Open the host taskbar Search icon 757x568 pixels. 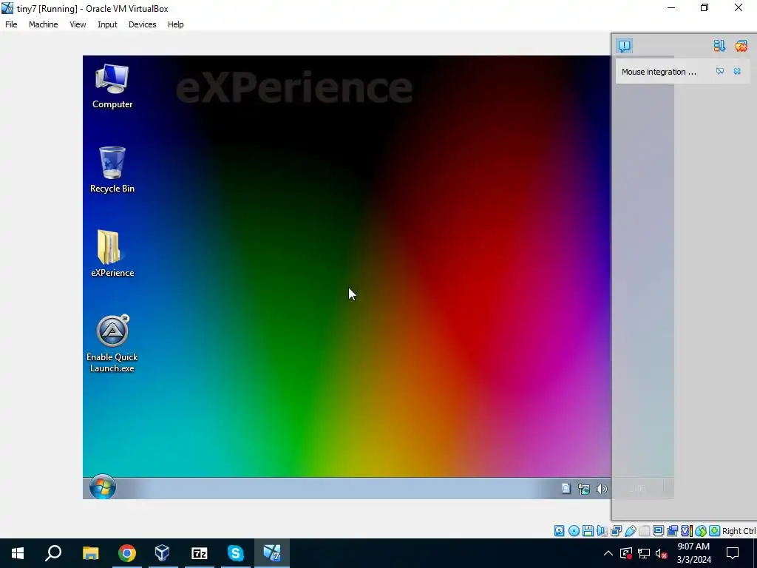coord(53,553)
